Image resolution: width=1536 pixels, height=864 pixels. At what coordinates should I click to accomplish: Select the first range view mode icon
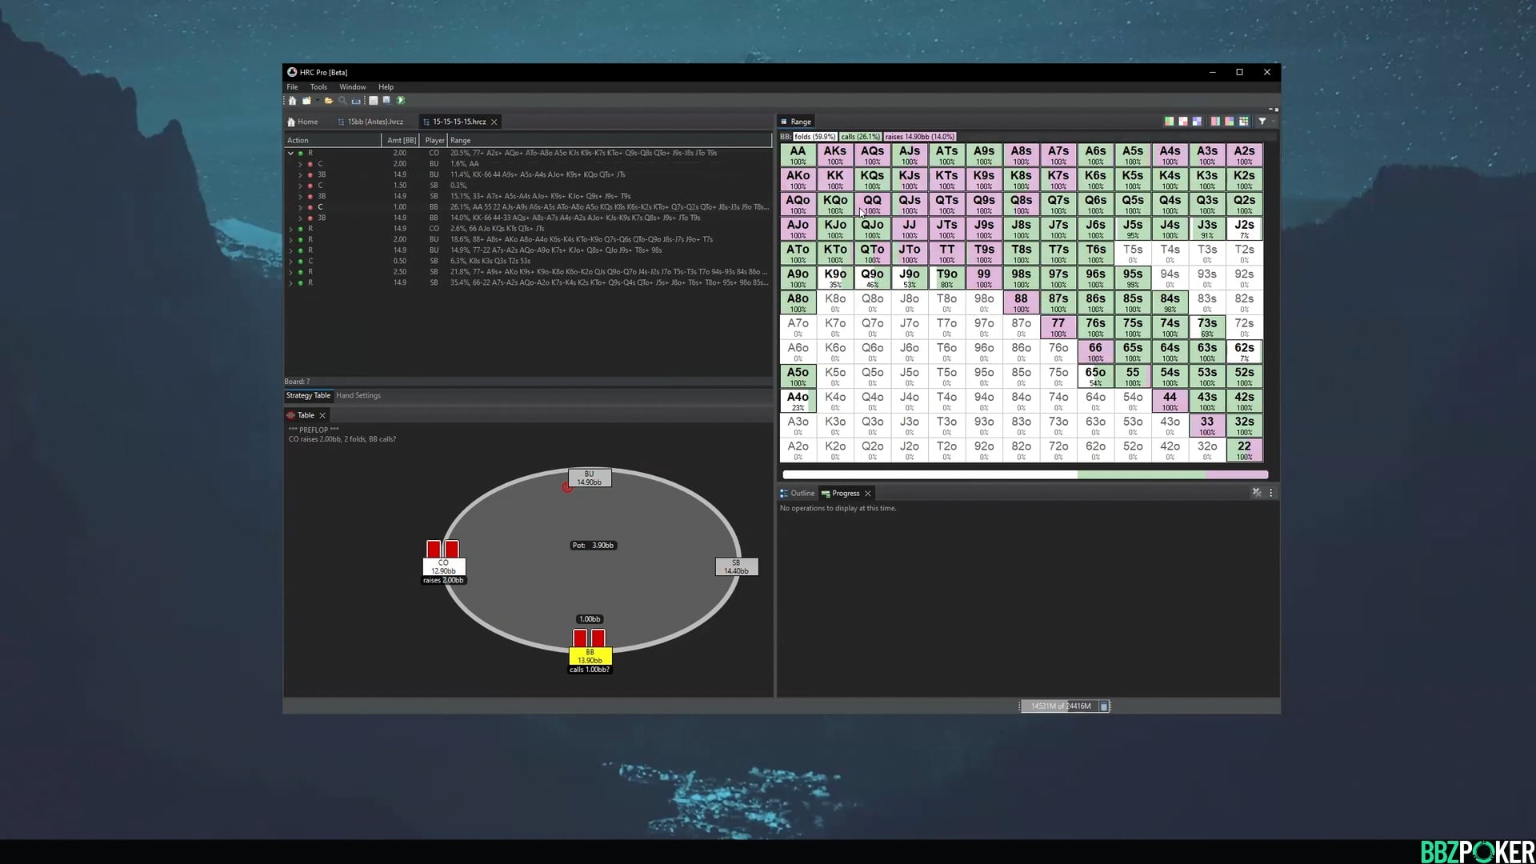click(1169, 121)
